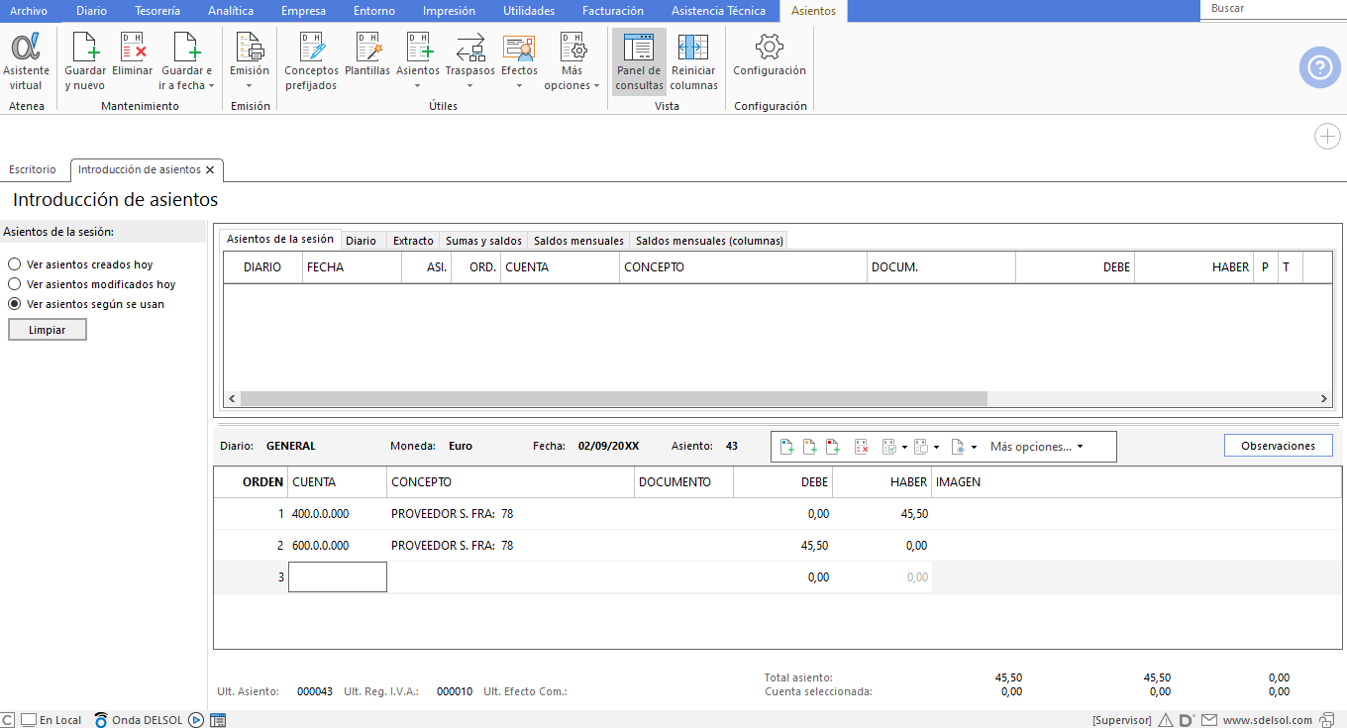The height and width of the screenshot is (728, 1347).
Task: Toggle the Panel de consultas view
Action: [x=639, y=61]
